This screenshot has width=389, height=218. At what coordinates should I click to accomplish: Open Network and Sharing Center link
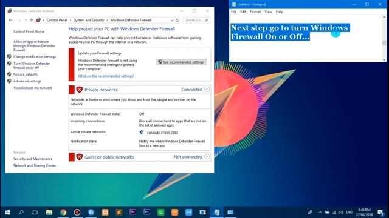pyautogui.click(x=35, y=165)
